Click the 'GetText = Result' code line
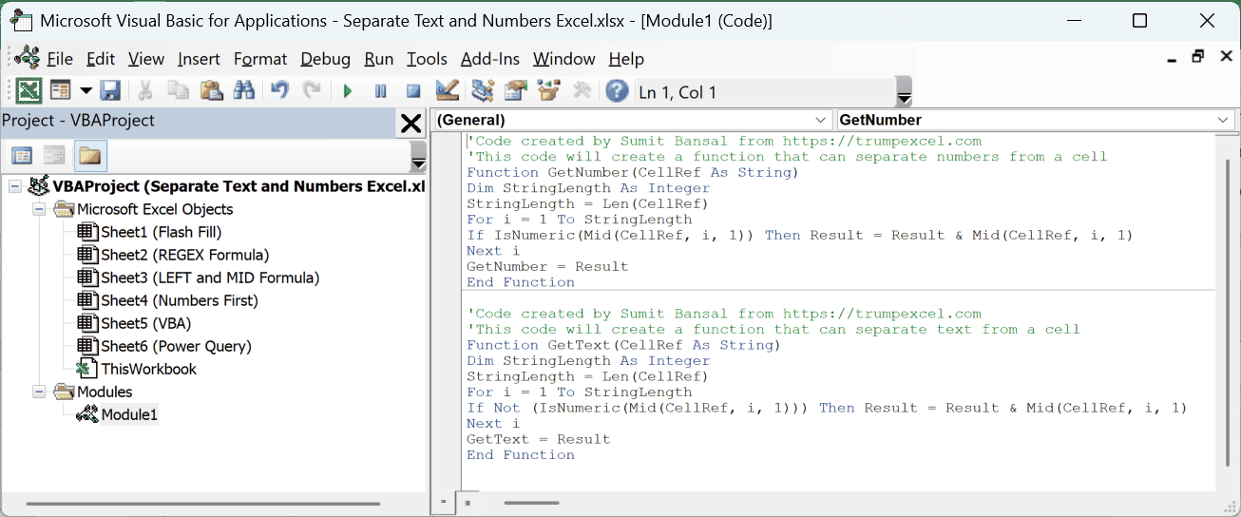This screenshot has height=517, width=1241. pos(538,439)
